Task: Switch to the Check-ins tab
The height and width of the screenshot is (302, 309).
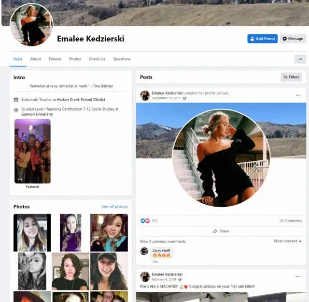Action: point(97,59)
